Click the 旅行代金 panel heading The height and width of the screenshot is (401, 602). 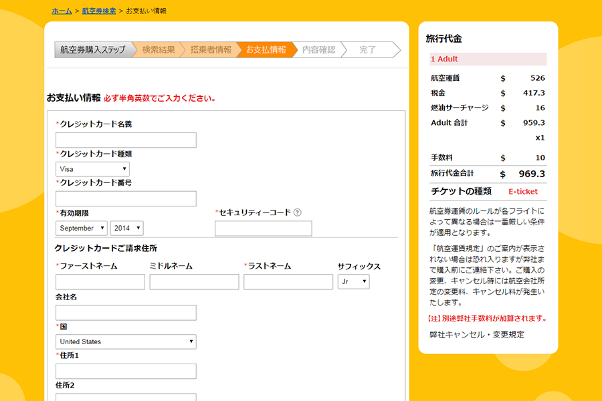click(x=444, y=39)
